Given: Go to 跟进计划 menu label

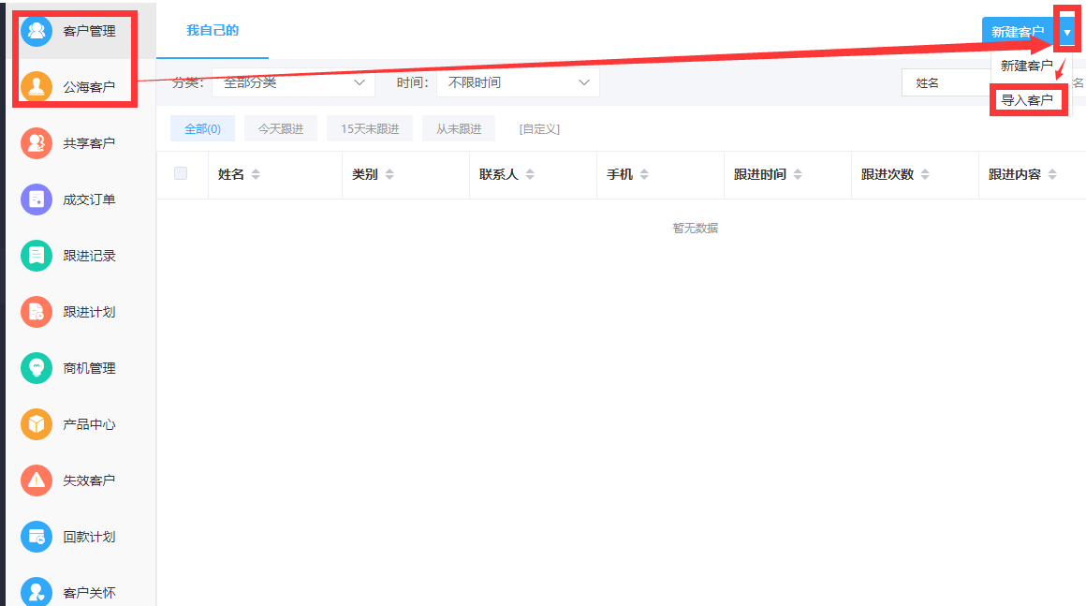Looking at the screenshot, I should click(89, 312).
